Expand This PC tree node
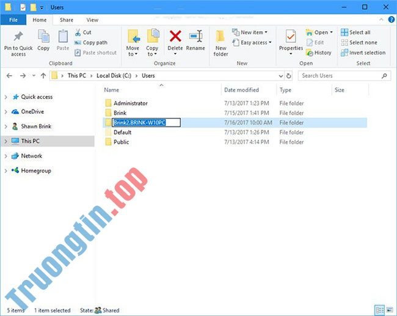Image resolution: width=397 pixels, height=316 pixels. click(x=6, y=141)
